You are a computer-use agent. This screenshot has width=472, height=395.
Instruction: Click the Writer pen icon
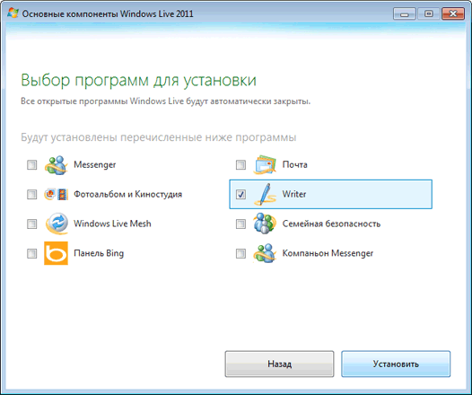point(265,194)
